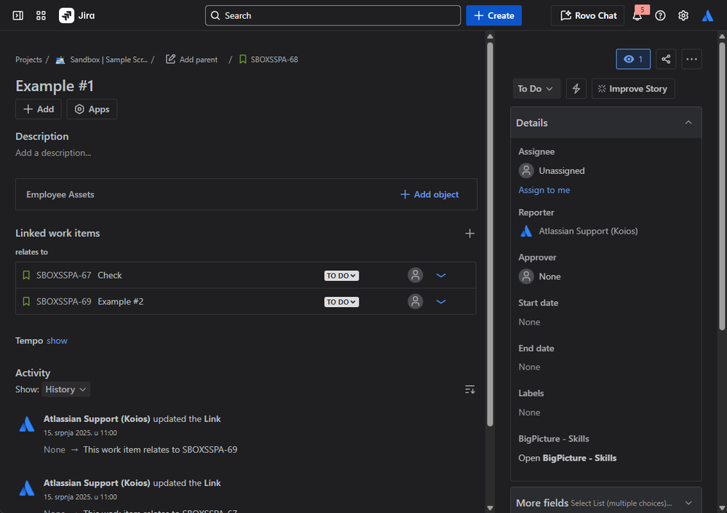Click the story icon beside SBOXSSPA-69
The width and height of the screenshot is (727, 513).
pos(26,302)
